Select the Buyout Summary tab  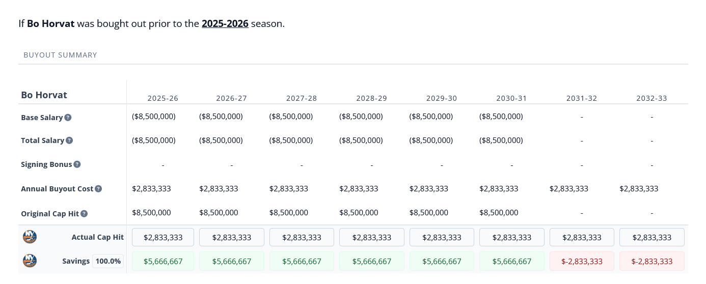coord(60,55)
